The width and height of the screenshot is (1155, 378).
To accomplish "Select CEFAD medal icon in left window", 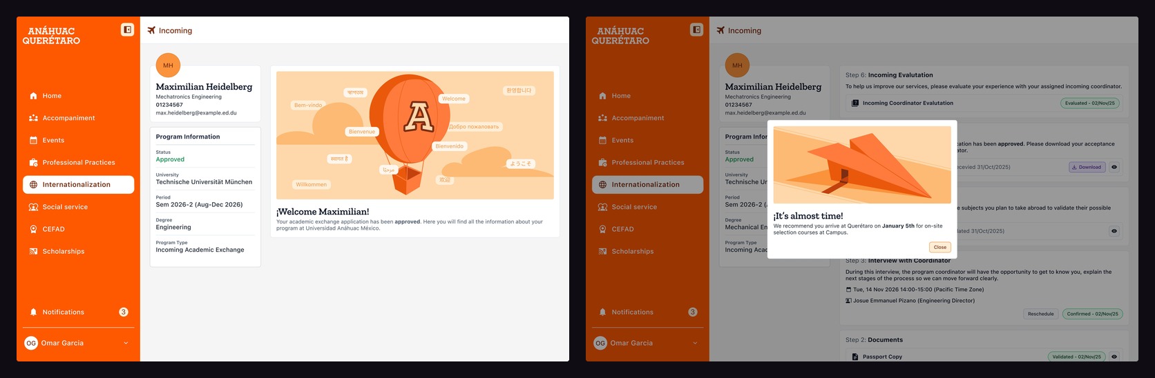I will pyautogui.click(x=33, y=229).
